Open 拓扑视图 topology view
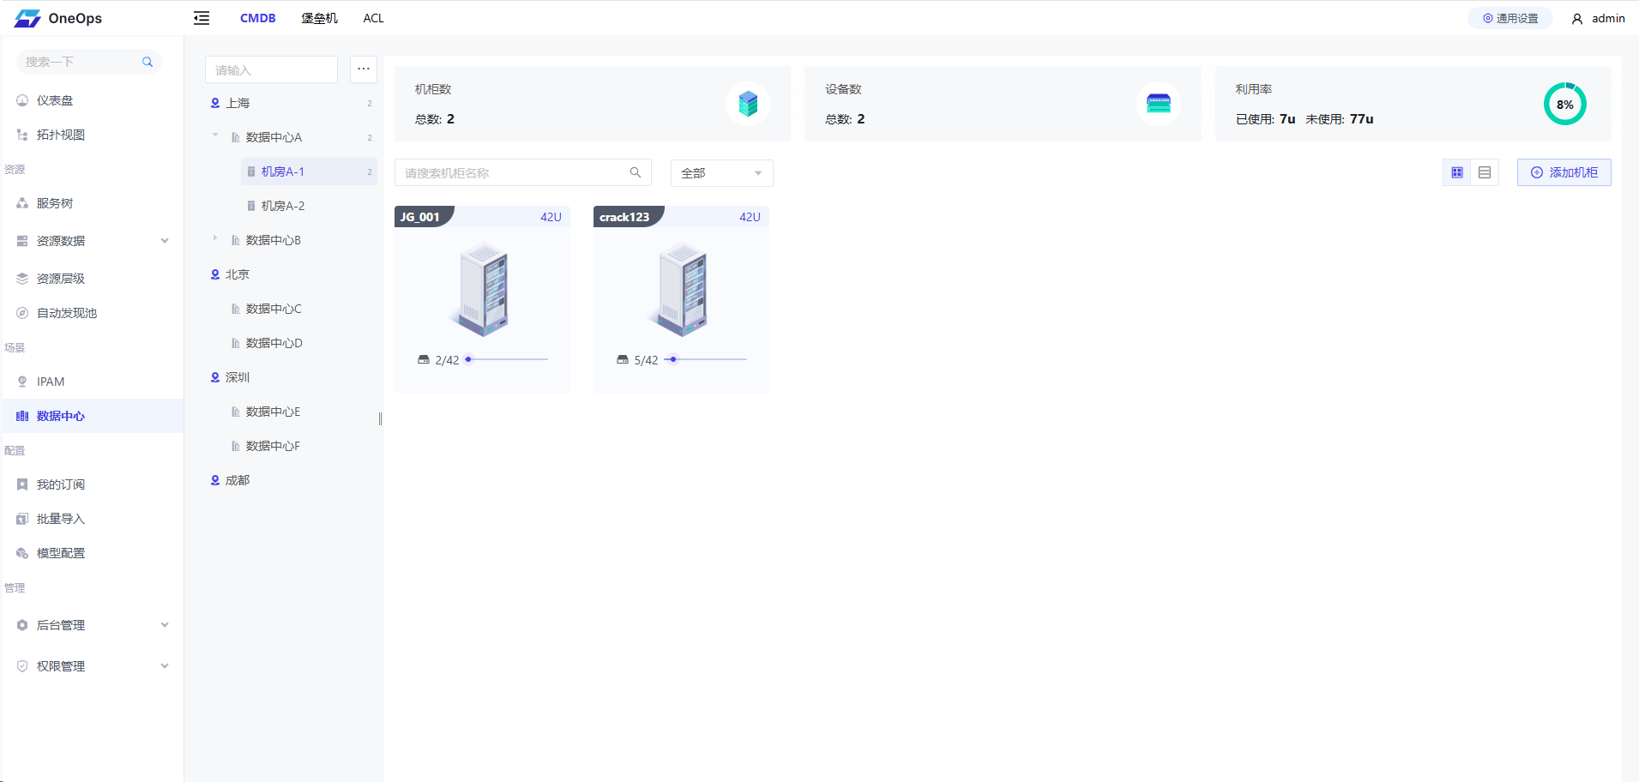The image size is (1639, 782). 60,135
